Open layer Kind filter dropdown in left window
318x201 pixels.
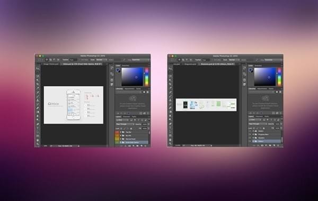[x=122, y=120]
